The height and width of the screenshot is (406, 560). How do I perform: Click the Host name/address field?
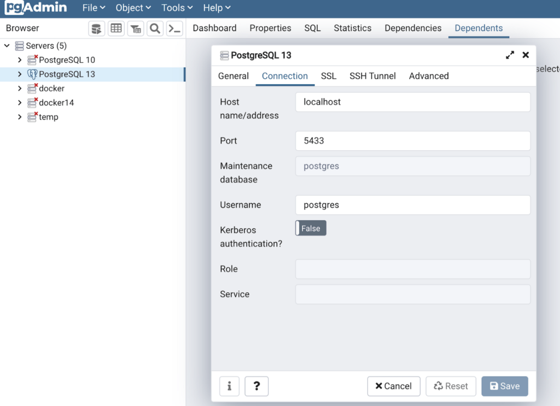[x=413, y=102]
